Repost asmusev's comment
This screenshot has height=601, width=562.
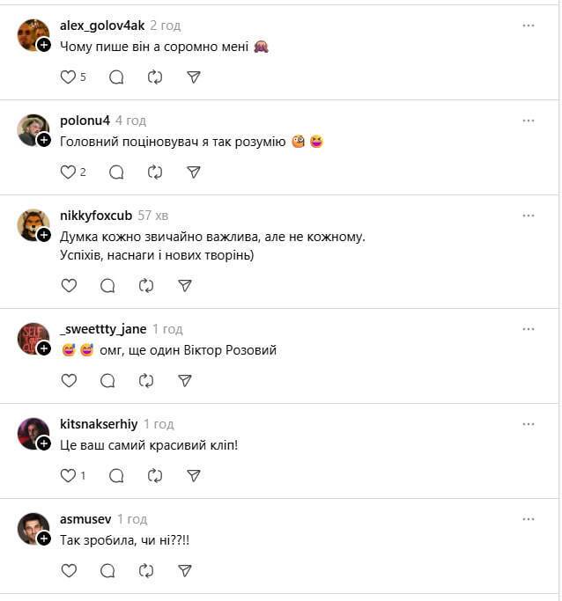click(146, 570)
